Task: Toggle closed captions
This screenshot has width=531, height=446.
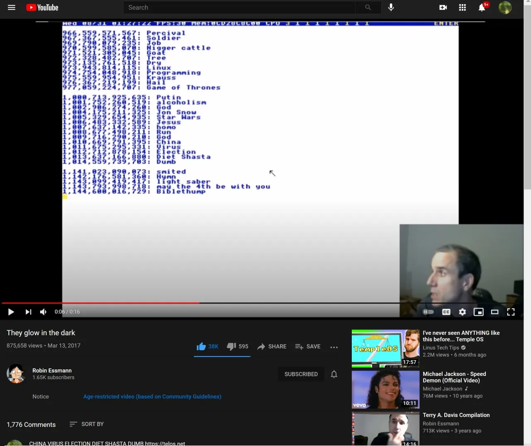Action: (446, 312)
